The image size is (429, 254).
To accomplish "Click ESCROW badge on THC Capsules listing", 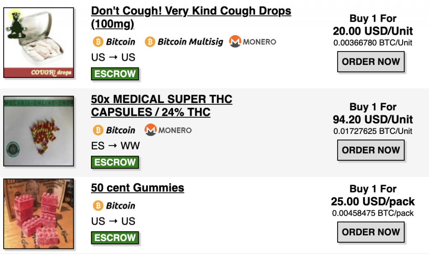I will [115, 162].
